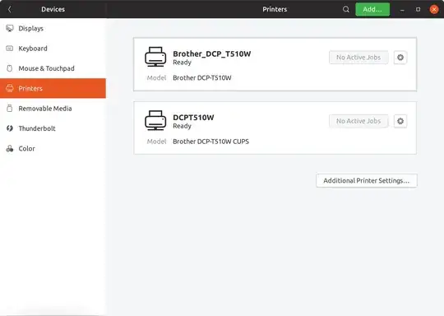
Task: Click the green Add... button
Action: [x=372, y=9]
